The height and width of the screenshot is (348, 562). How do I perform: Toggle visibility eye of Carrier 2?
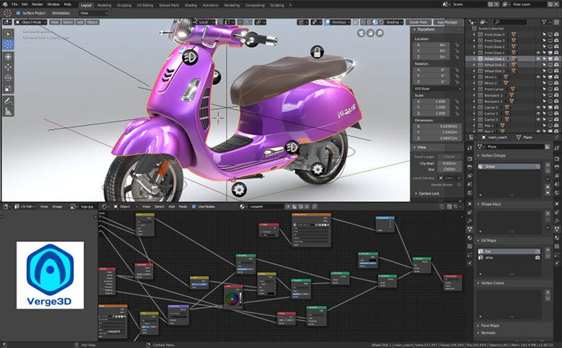point(538,114)
